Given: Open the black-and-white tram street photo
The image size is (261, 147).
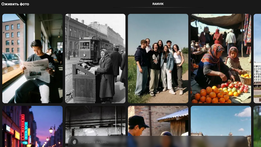Looking at the screenshot, I should tap(95, 59).
